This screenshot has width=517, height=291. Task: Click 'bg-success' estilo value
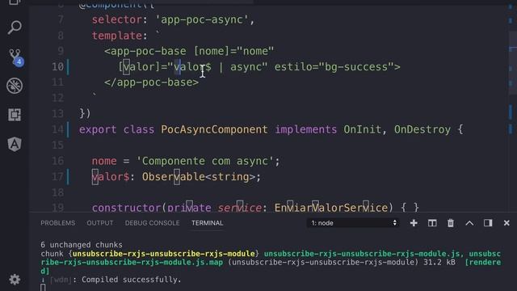click(356, 67)
